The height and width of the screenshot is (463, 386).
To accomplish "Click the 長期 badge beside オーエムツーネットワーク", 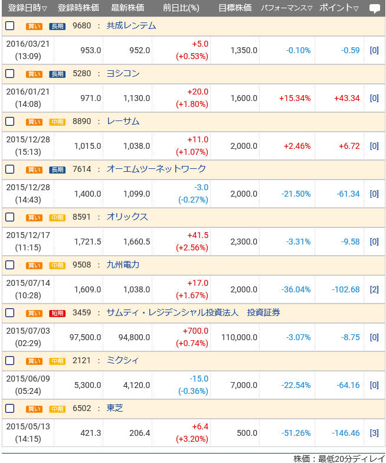I will pos(57,169).
